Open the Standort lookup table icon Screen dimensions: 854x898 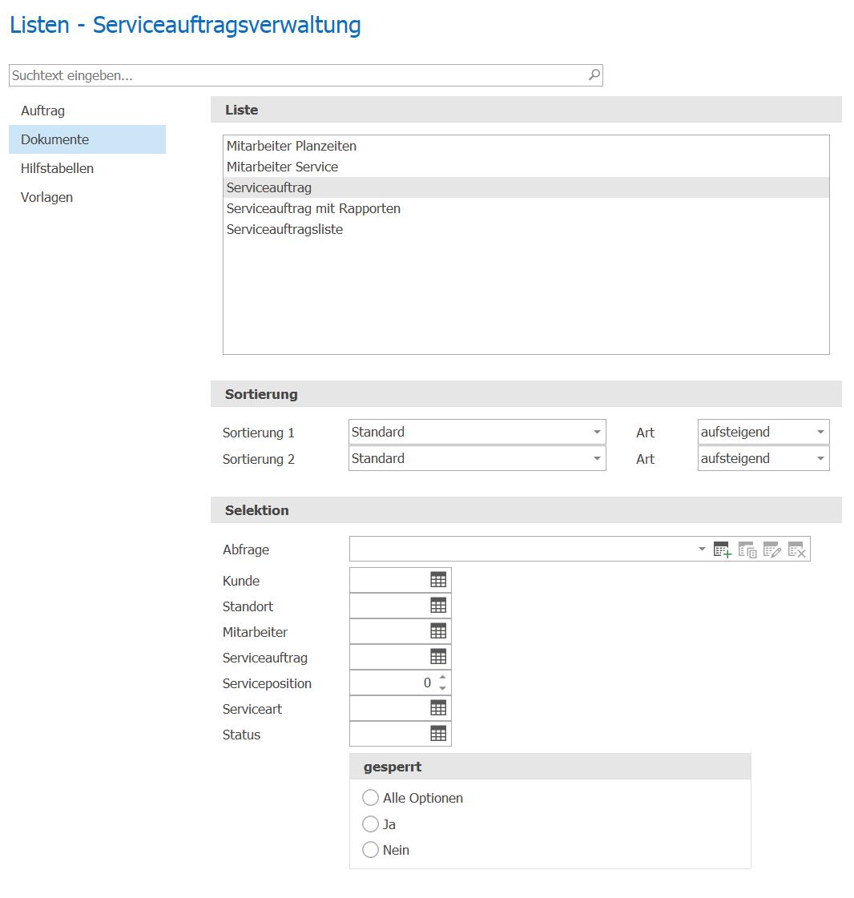[438, 606]
